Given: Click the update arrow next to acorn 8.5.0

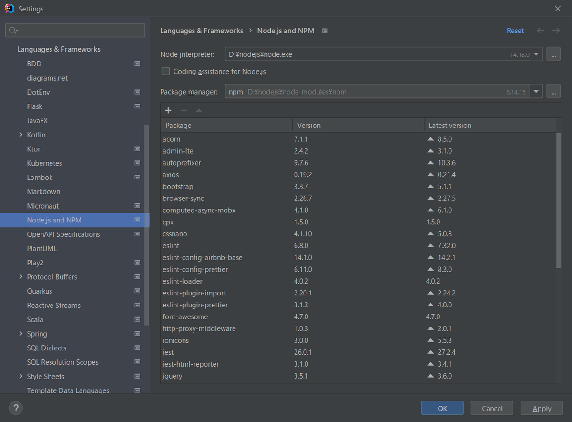Looking at the screenshot, I should 431,139.
